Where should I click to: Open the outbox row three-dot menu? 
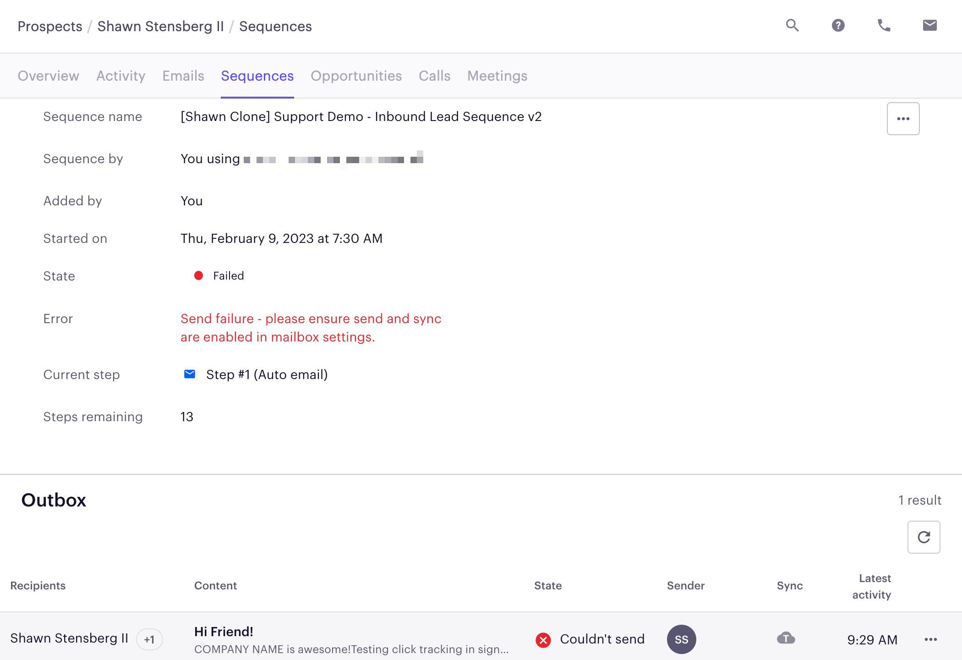pos(930,639)
